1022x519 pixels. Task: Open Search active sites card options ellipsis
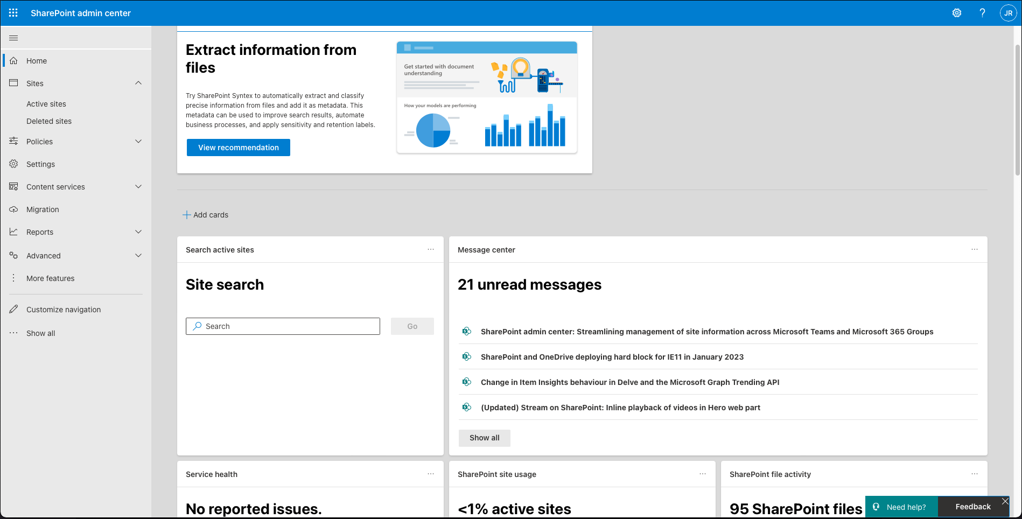tap(431, 249)
